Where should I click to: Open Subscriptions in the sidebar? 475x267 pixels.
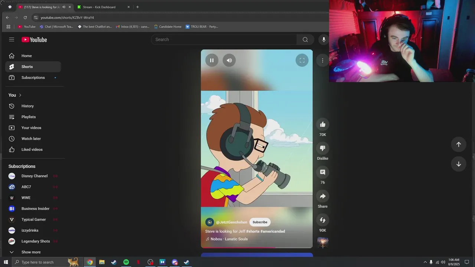click(33, 78)
